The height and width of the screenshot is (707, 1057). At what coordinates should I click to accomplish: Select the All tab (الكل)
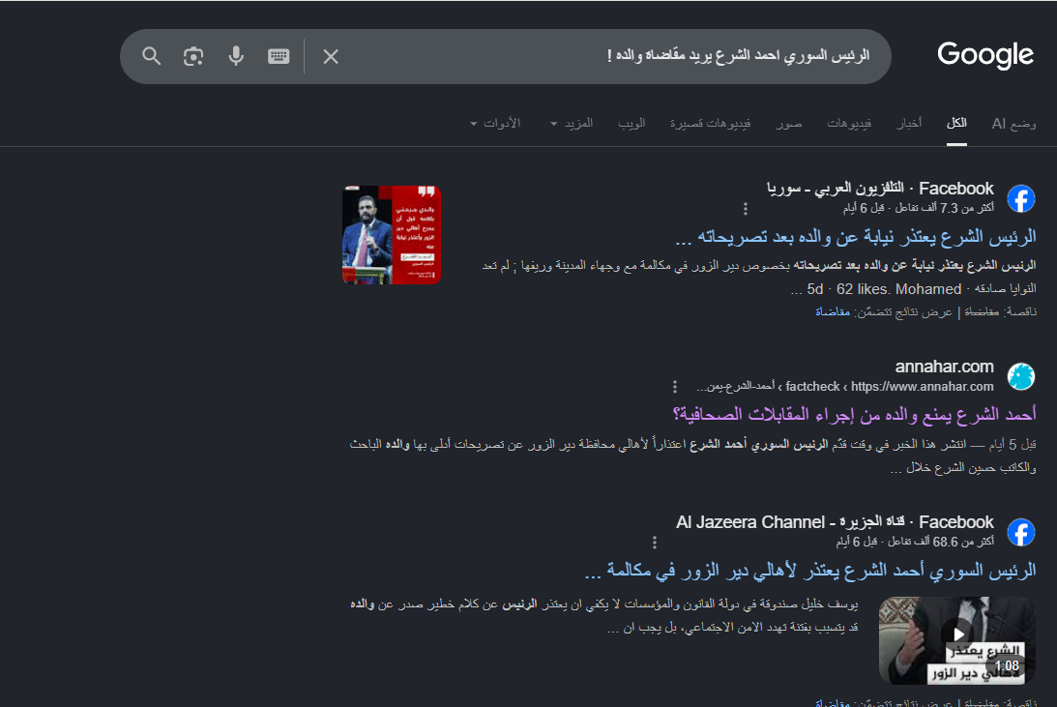(955, 124)
